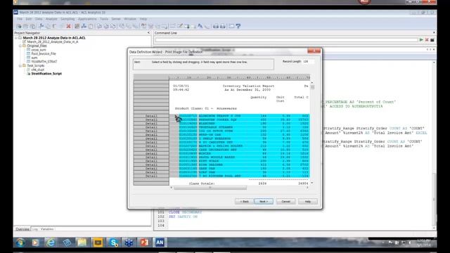Click the Record Length value field

(309, 62)
